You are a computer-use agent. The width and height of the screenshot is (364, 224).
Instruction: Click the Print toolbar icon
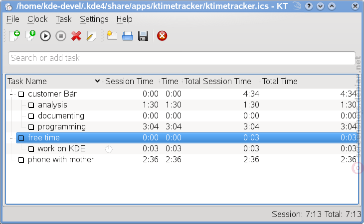click(128, 36)
